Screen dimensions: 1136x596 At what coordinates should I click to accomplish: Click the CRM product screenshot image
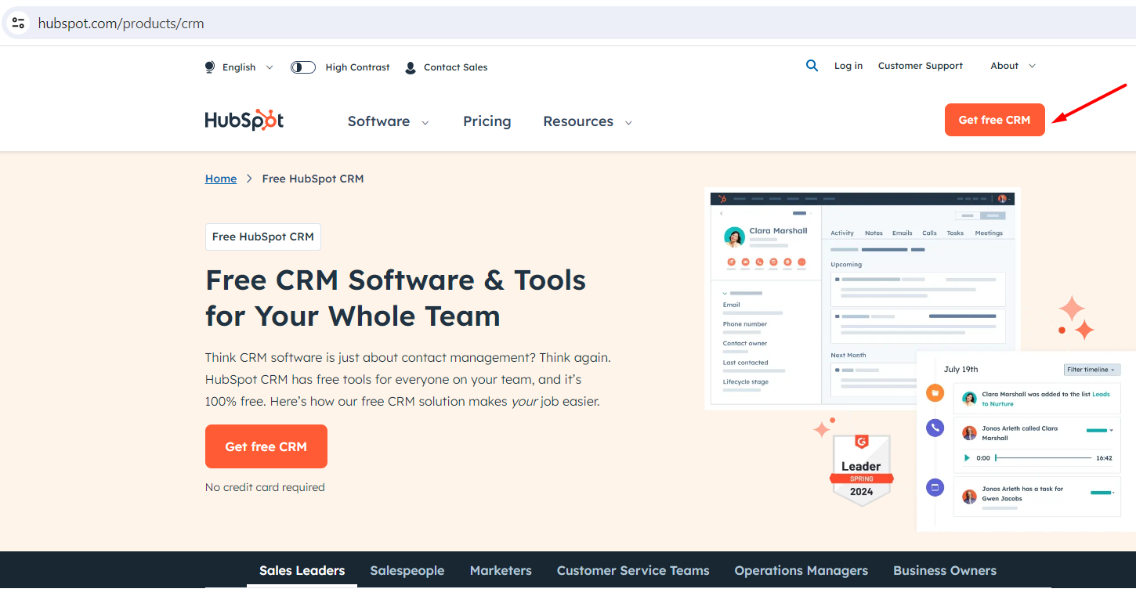(863, 298)
